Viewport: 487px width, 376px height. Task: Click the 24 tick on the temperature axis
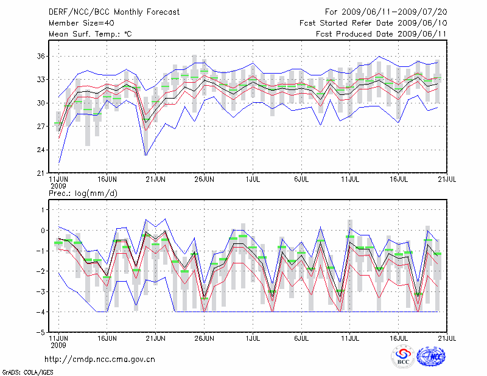tap(41, 150)
